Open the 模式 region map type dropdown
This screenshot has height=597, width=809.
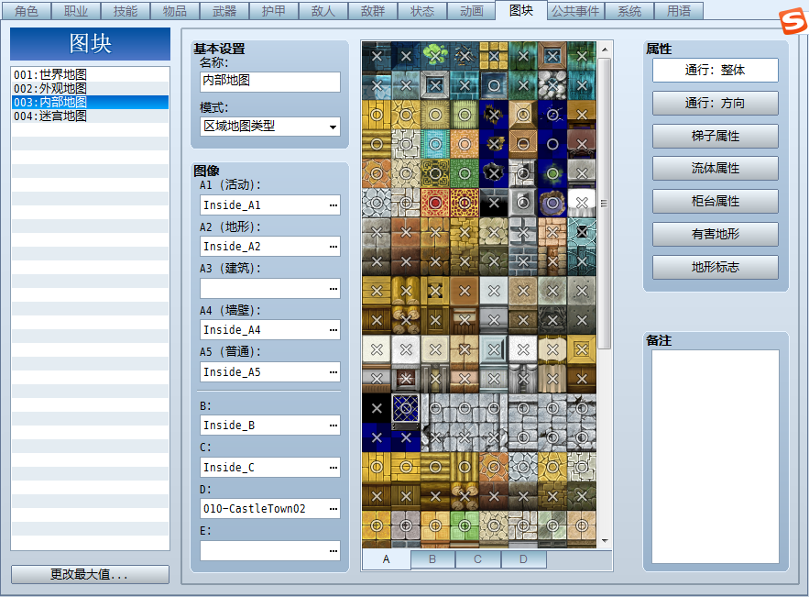tap(270, 126)
